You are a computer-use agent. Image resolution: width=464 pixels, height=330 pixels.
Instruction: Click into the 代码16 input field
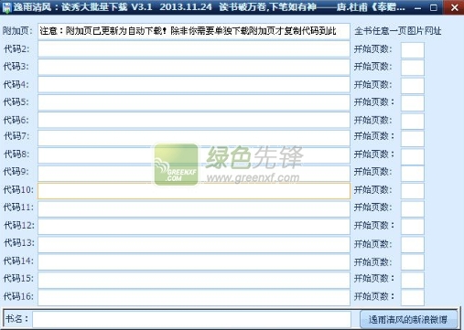194,297
